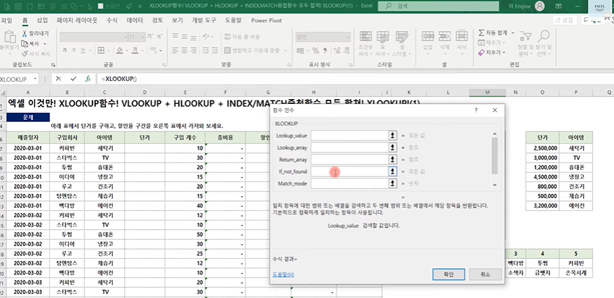614x298 pixels.
Task: Click the formula bar cancel X icon
Action: pos(58,79)
